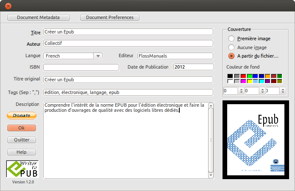Pick the pure blue color swatch
The width and height of the screenshot is (295, 191).
(x=255, y=76)
